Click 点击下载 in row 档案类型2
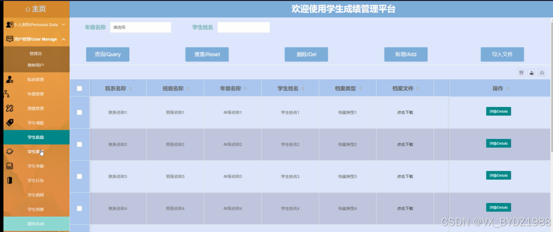 405,144
